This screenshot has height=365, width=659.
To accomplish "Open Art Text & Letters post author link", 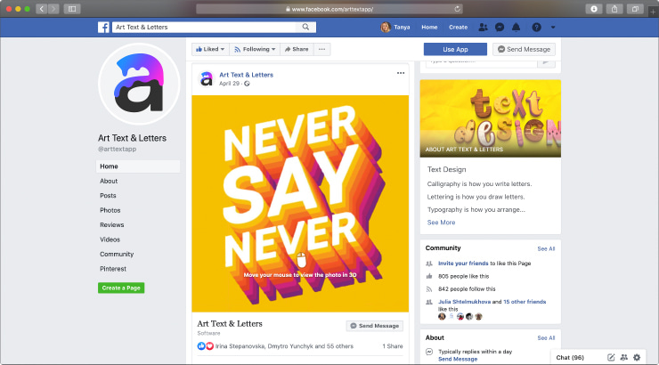I will coord(247,75).
